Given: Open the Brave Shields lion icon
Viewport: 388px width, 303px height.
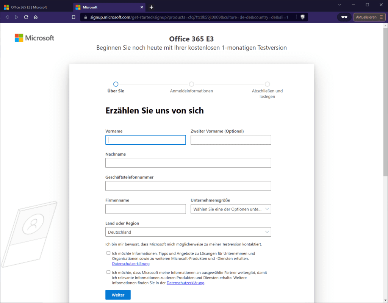Looking at the screenshot, I should point(302,17).
